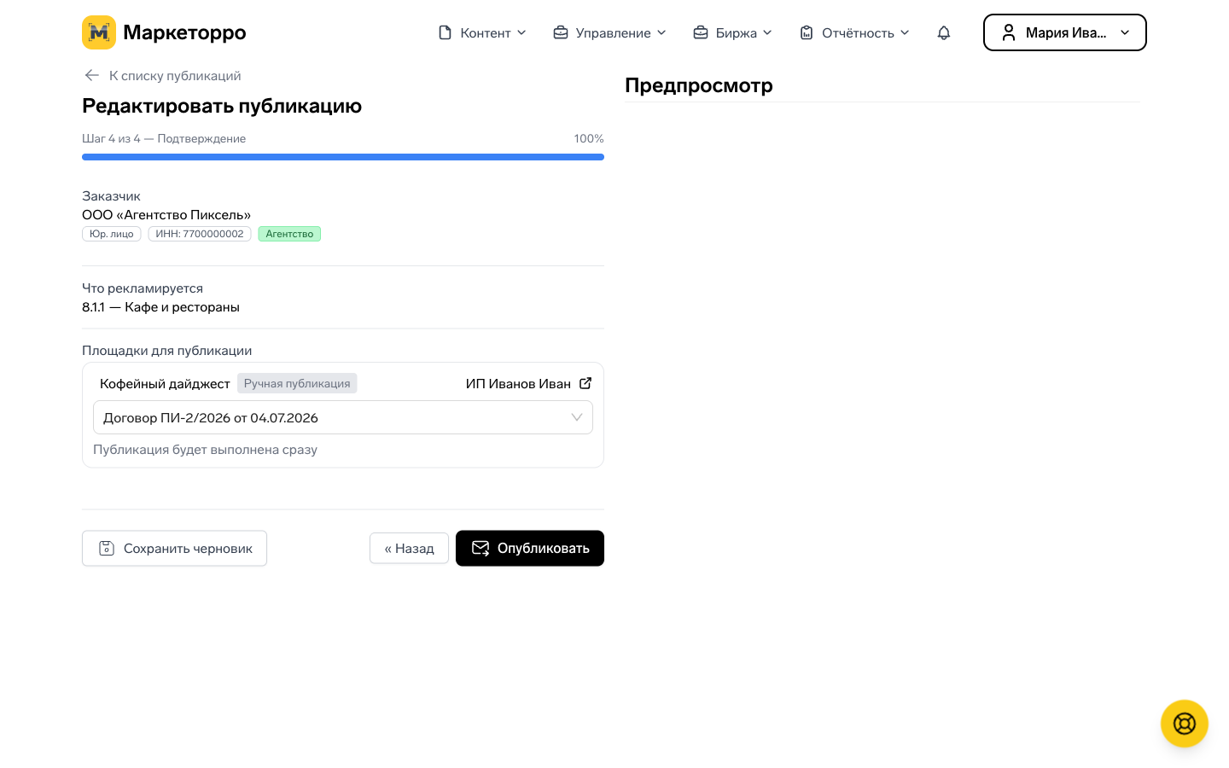The image size is (1229, 768).
Task: Click the user profile avatar icon
Action: coord(1009,32)
